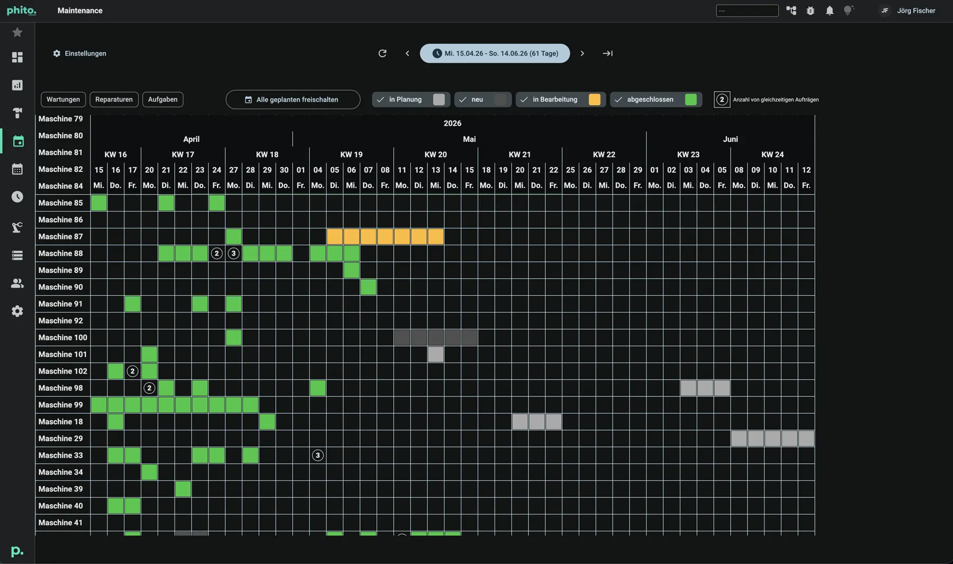The width and height of the screenshot is (953, 564).
Task: Click the refresh icon beside date range
Action: point(382,53)
